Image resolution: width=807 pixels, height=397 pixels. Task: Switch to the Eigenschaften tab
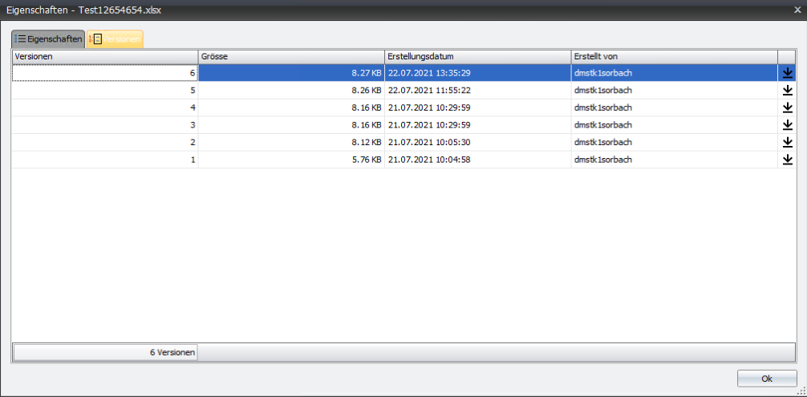pyautogui.click(x=48, y=39)
